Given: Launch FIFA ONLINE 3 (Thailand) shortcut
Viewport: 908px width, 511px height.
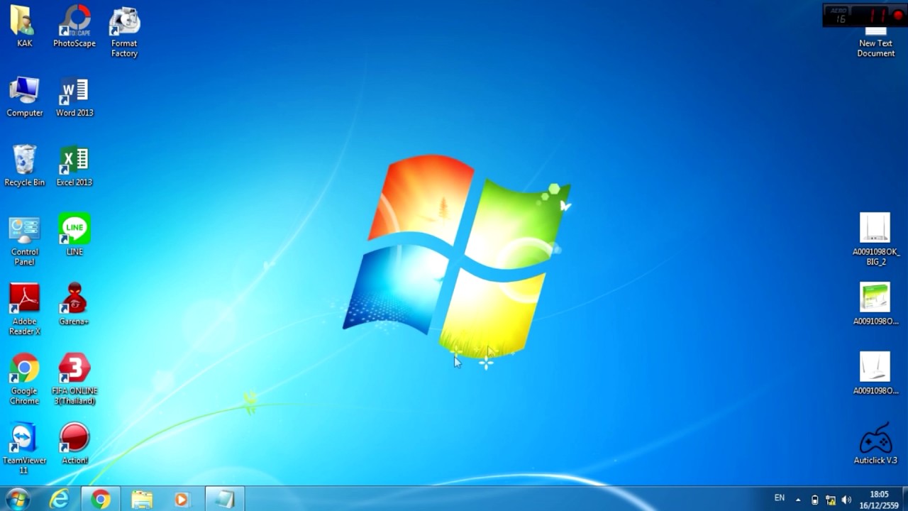Looking at the screenshot, I should (x=74, y=379).
